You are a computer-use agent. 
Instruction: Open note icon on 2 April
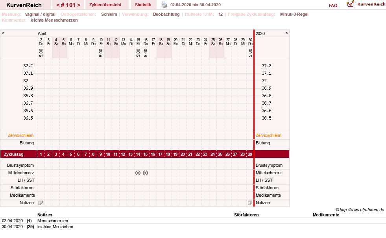click(41, 203)
